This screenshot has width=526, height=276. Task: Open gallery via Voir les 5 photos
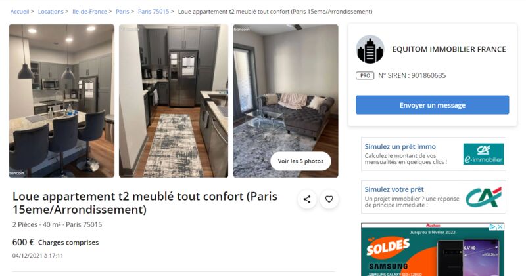(x=300, y=161)
